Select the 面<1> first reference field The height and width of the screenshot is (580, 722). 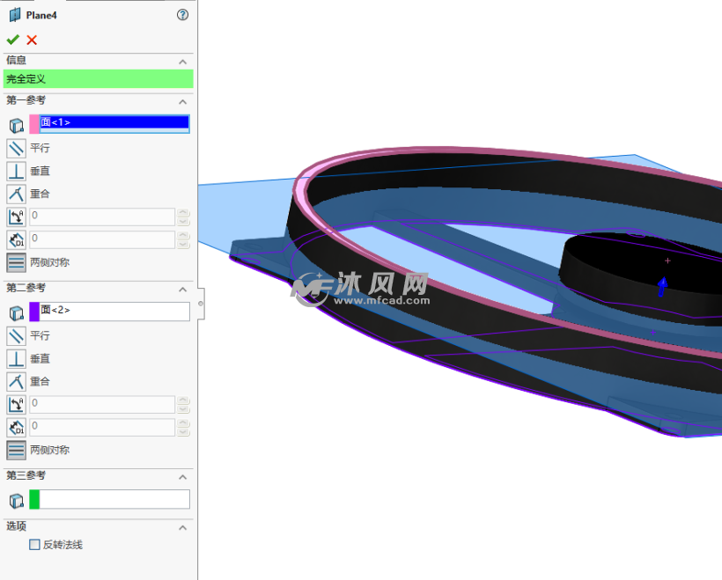click(114, 124)
